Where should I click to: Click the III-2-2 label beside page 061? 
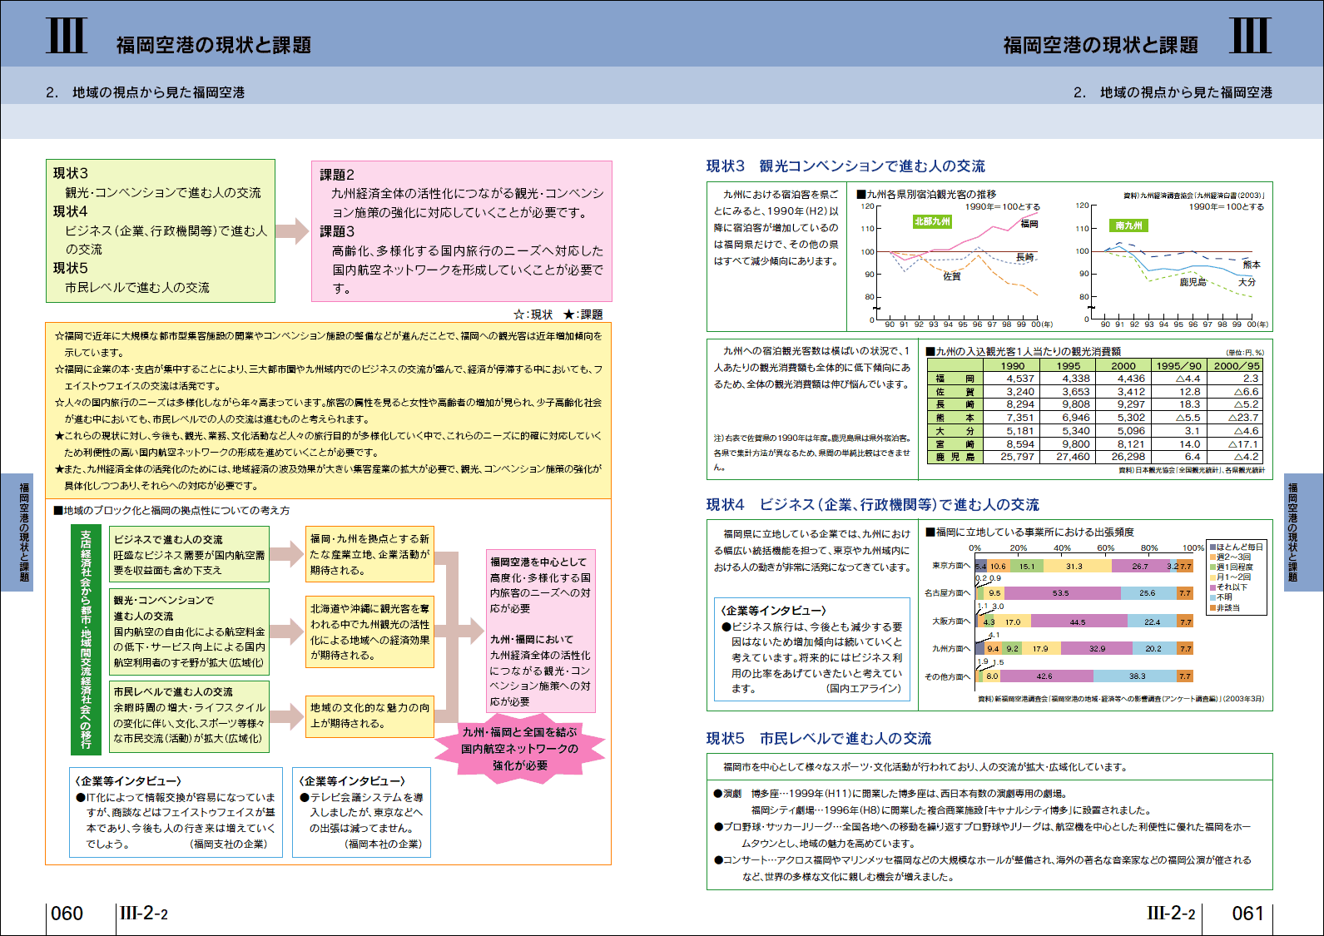point(1171,914)
